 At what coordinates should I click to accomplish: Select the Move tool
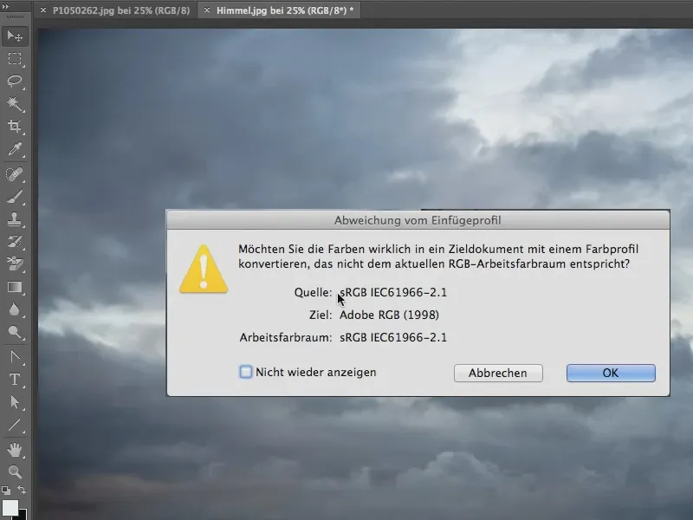(15, 36)
